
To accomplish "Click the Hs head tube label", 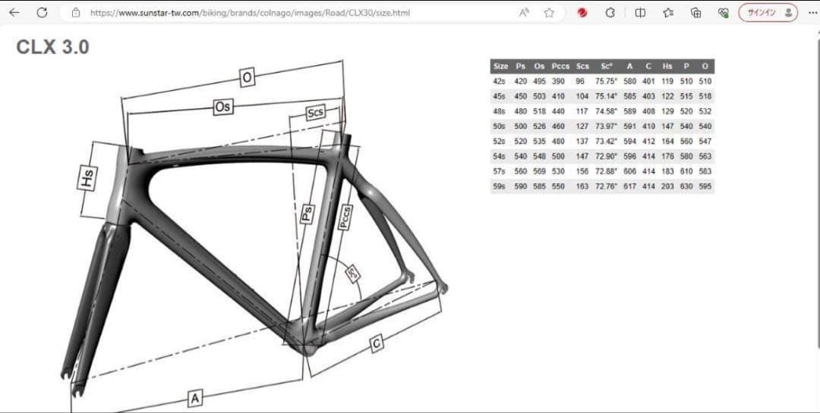I will tap(88, 180).
